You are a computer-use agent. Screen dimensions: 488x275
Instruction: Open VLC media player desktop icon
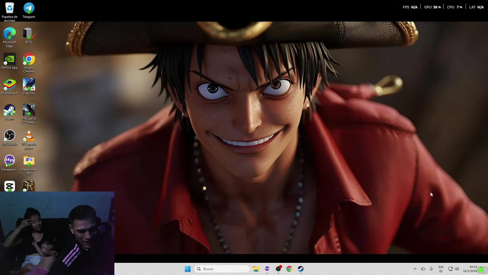click(29, 139)
